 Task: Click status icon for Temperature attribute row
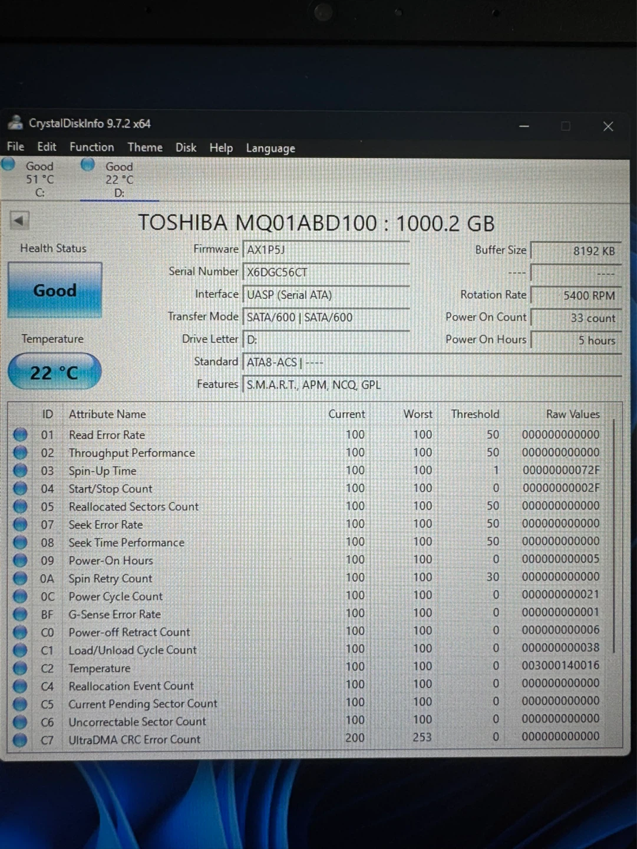20,668
